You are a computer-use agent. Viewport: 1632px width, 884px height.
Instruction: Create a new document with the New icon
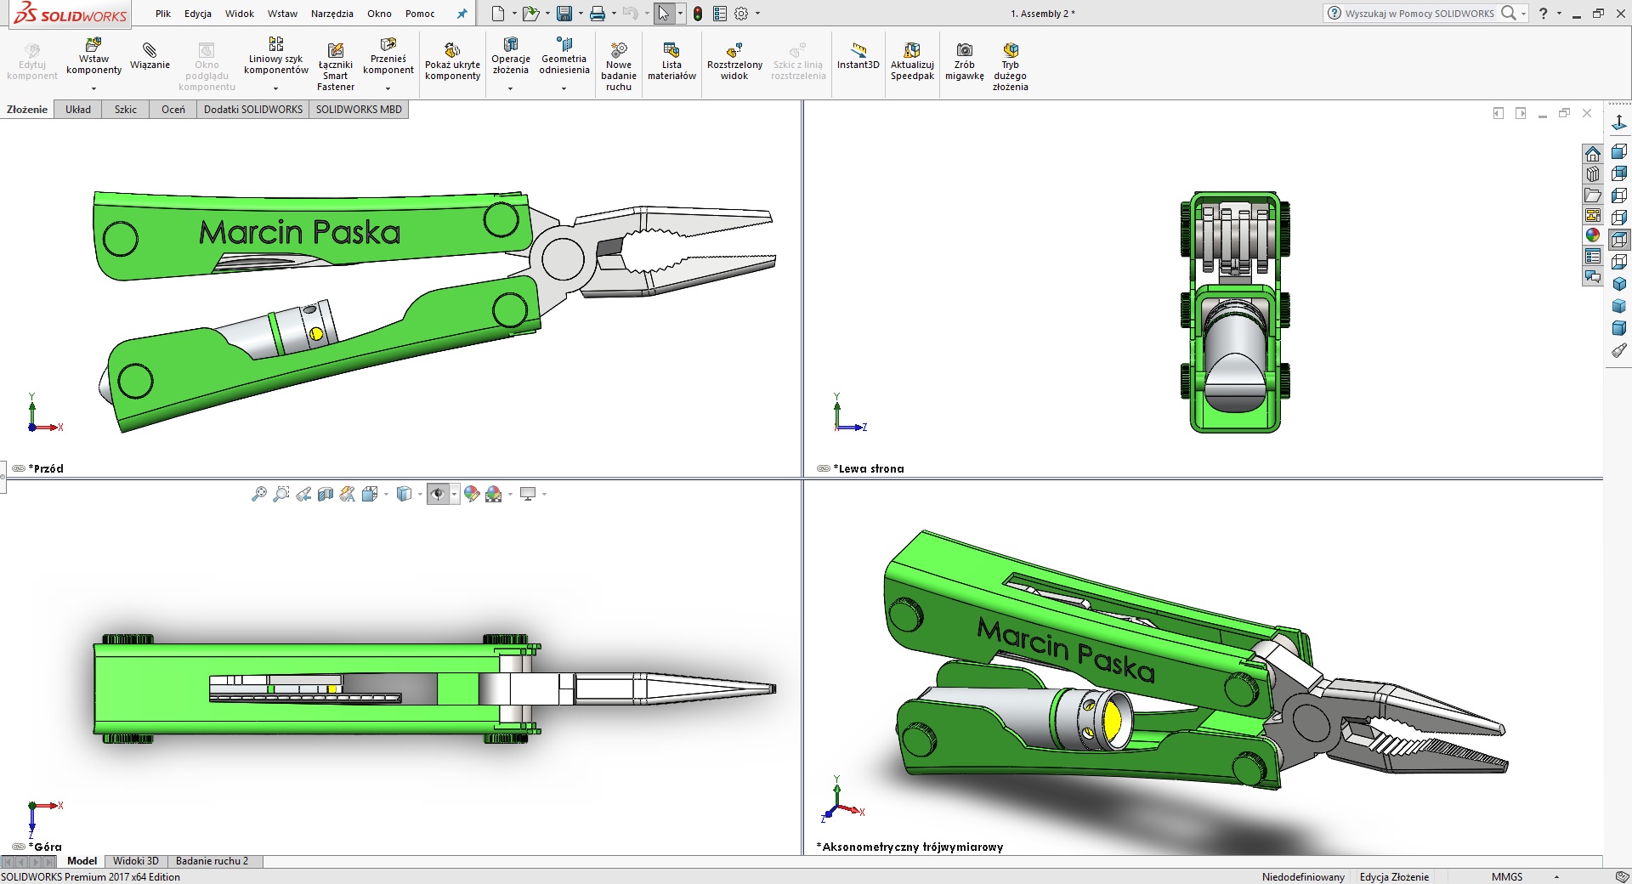(x=498, y=14)
